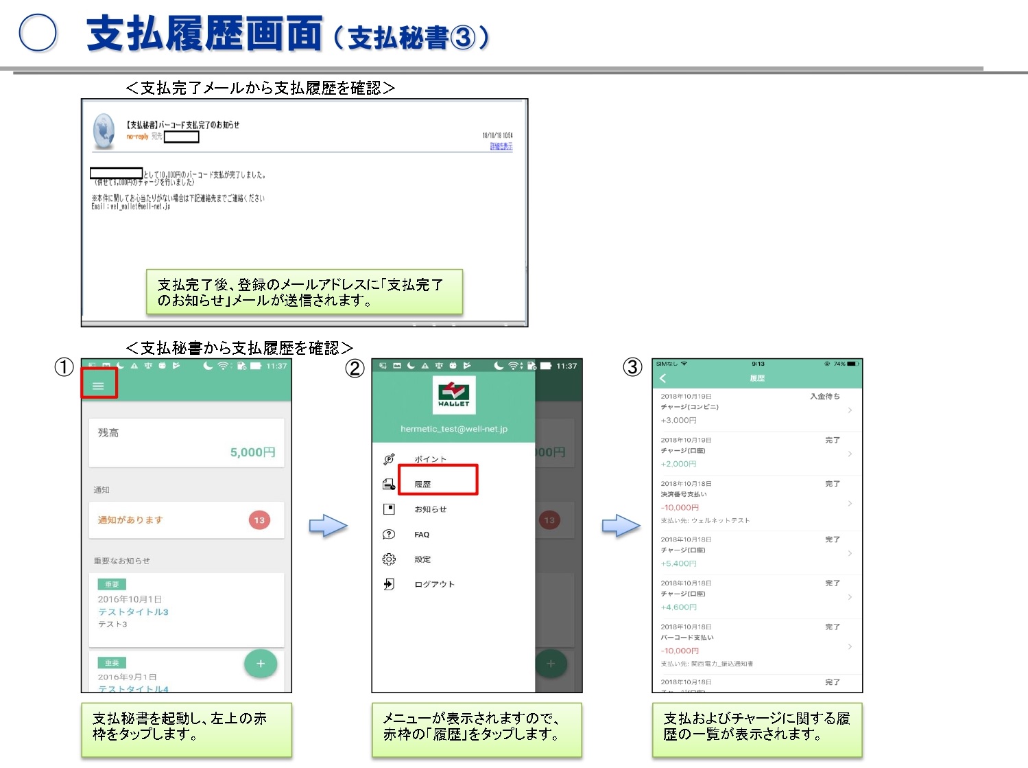Tap the dimmed plus button behind the side menu
Viewport: 1028px width, 768px height.
point(551,664)
